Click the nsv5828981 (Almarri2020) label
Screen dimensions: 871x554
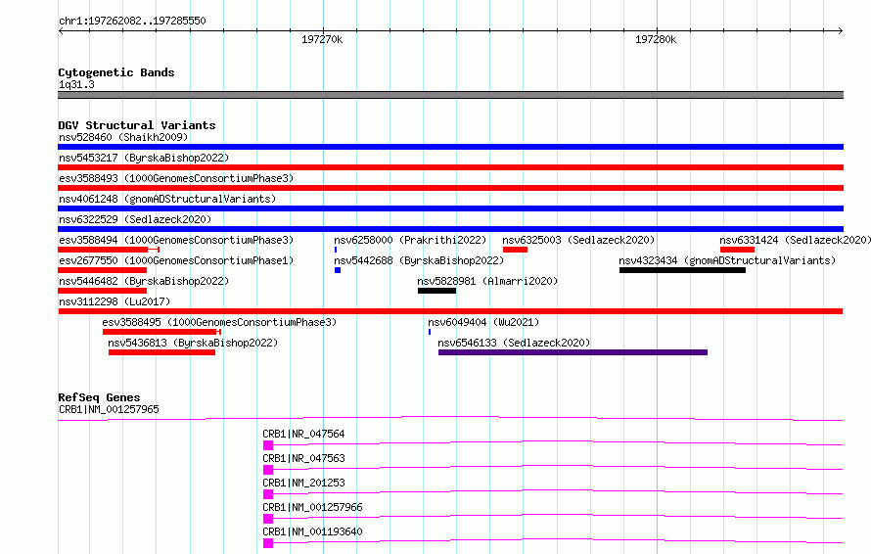pos(487,281)
